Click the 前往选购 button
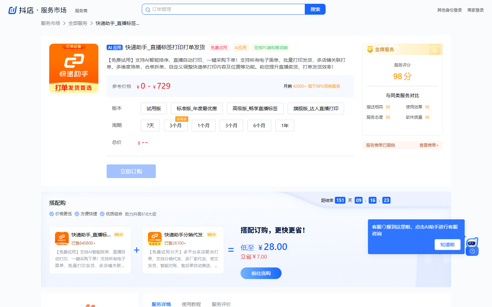This screenshot has height=307, width=492. [x=261, y=273]
